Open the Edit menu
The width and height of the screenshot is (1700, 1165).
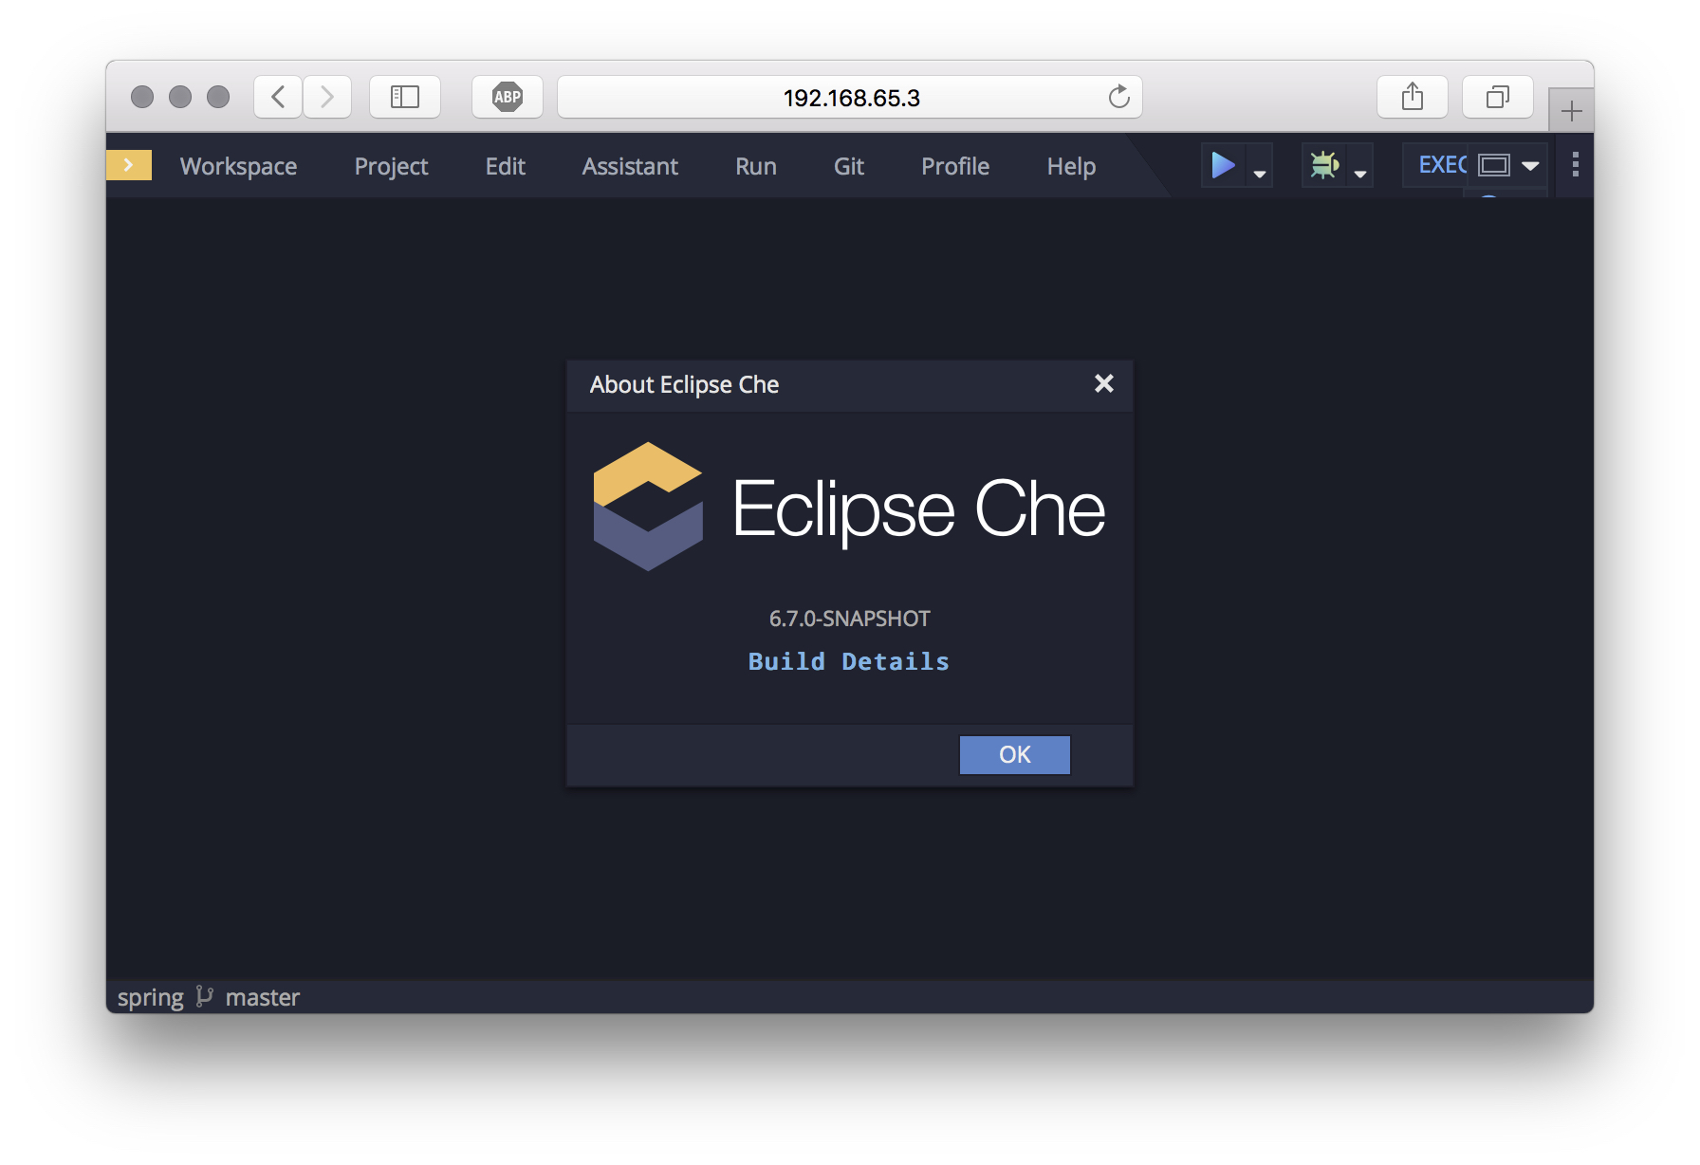pos(505,166)
